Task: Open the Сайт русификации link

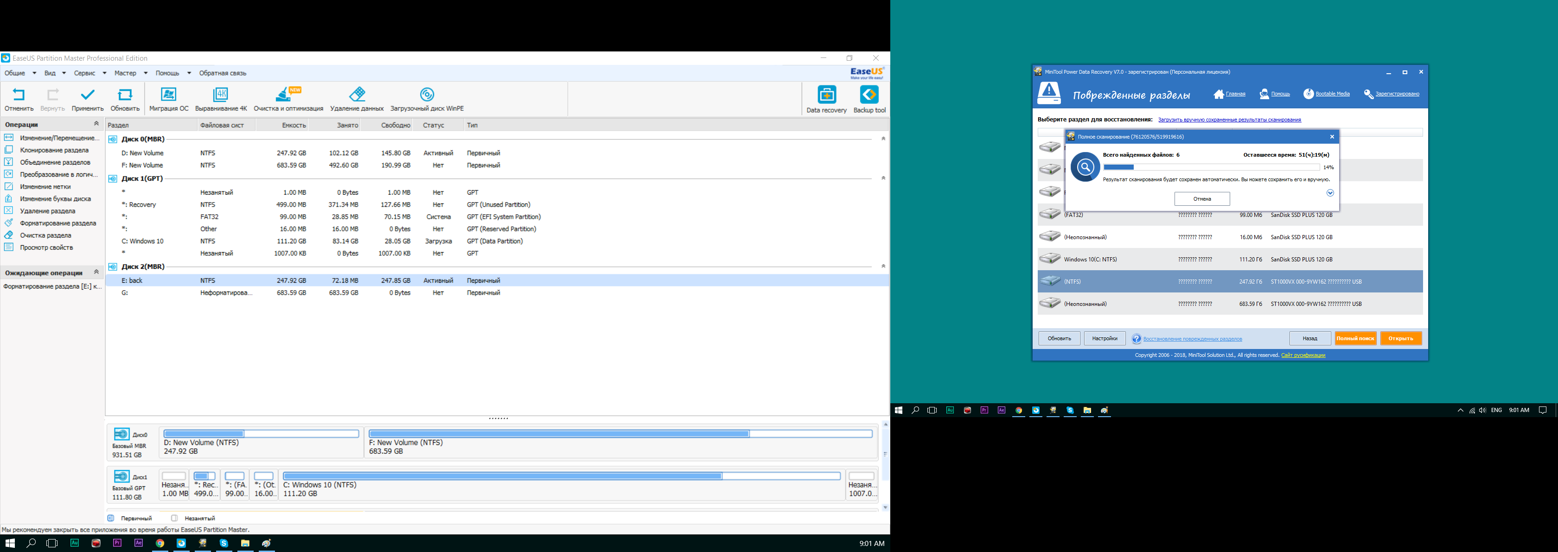Action: tap(1303, 355)
